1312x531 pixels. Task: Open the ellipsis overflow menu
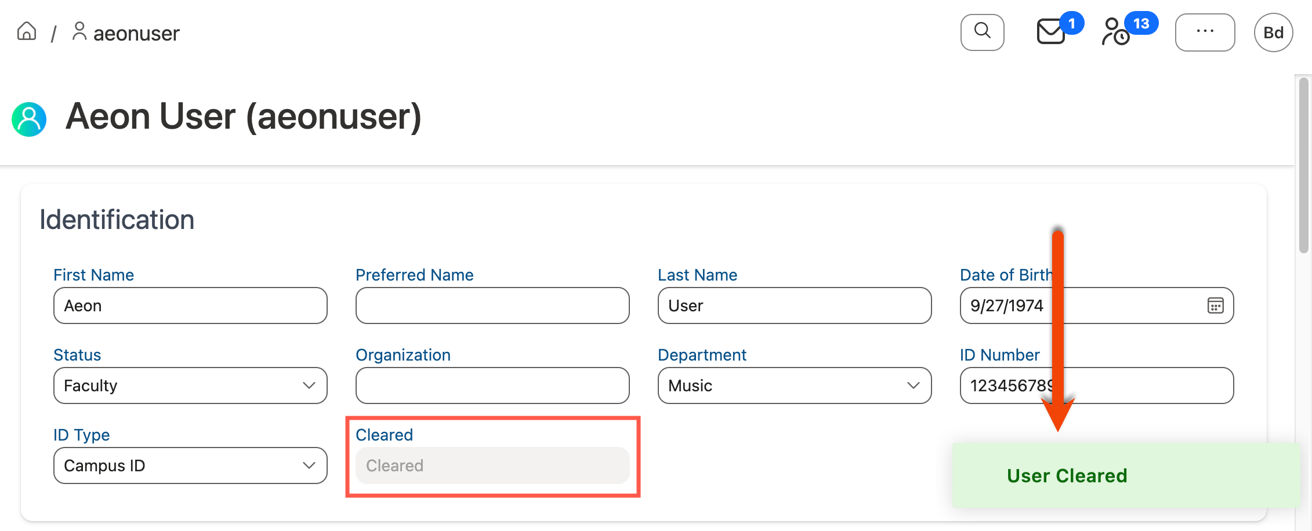click(x=1205, y=32)
